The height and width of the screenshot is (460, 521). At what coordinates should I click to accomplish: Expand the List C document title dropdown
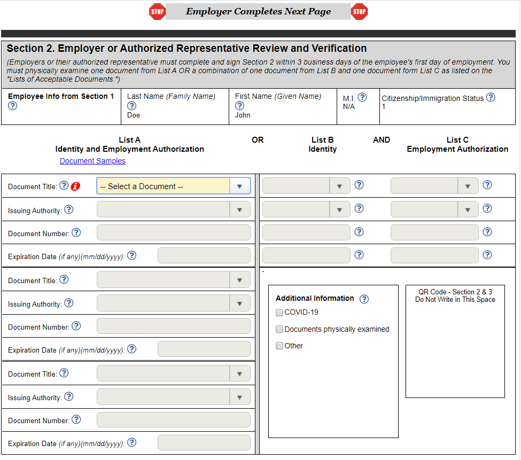click(434, 186)
